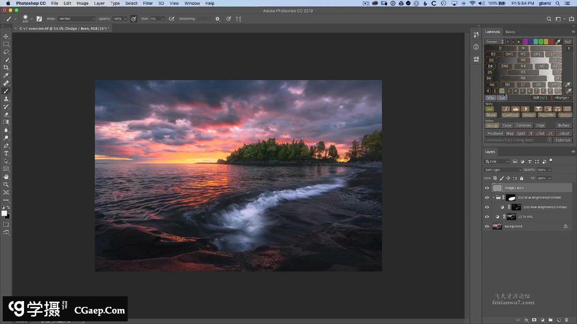This screenshot has height=324, width=577.
Task: Select the Clone Stamp tool
Action: click(x=6, y=99)
